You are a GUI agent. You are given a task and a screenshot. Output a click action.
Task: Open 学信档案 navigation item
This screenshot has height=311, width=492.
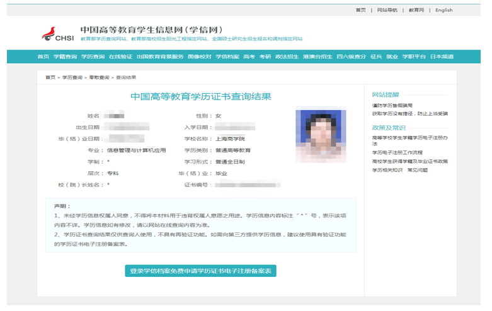pyautogui.click(x=227, y=57)
